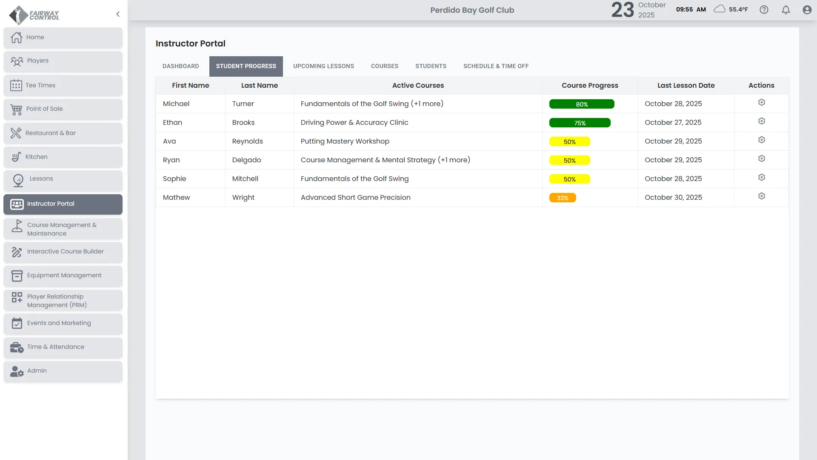Open the Schedule & Time Off tab
This screenshot has width=817, height=460.
[x=496, y=66]
